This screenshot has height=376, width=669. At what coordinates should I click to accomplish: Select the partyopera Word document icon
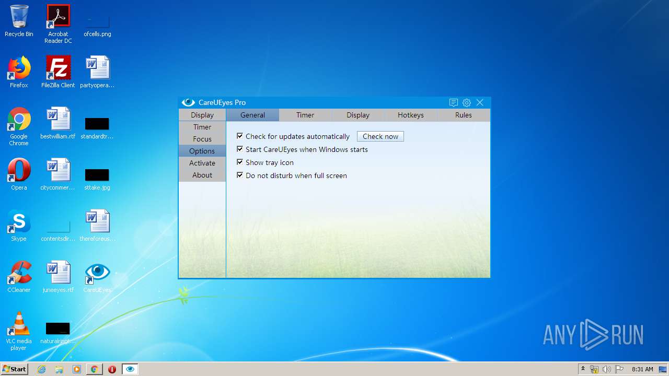tap(97, 72)
